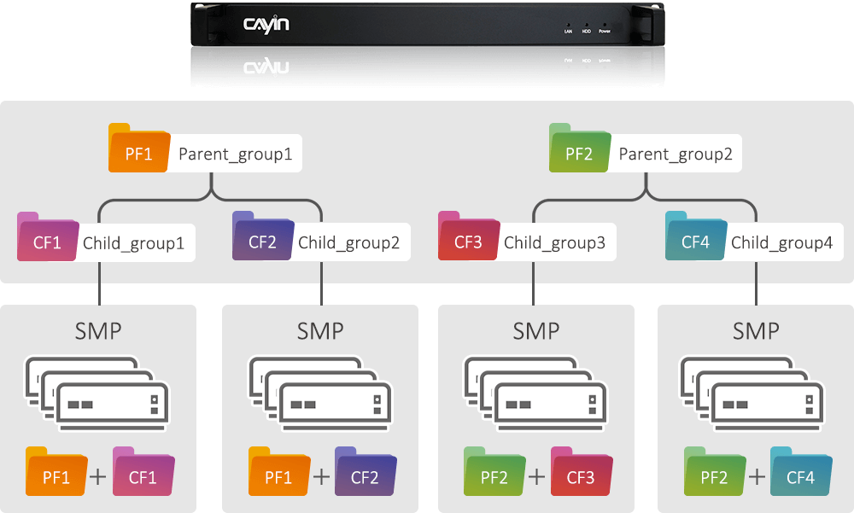The width and height of the screenshot is (854, 513).
Task: Click the Parent_group2 label
Action: coord(676,154)
